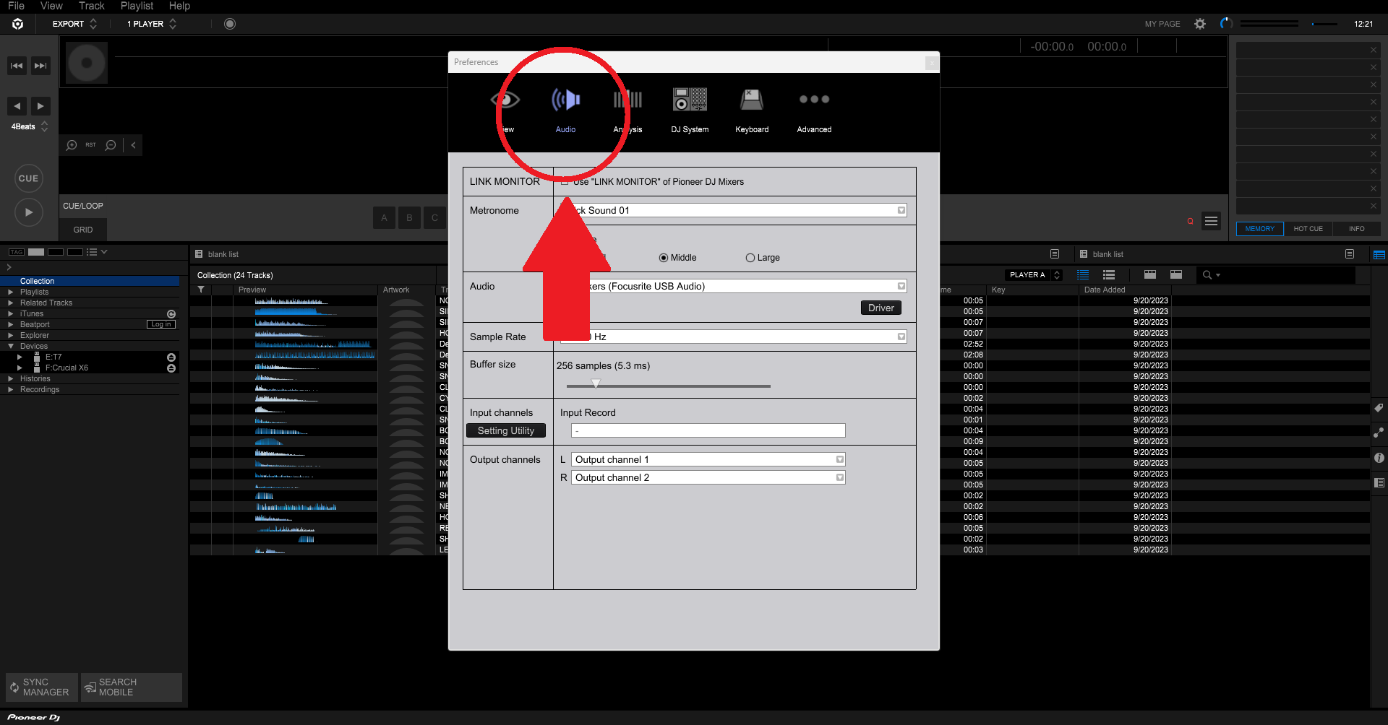
Task: Switch to the HOT CUE tab
Action: (1308, 228)
